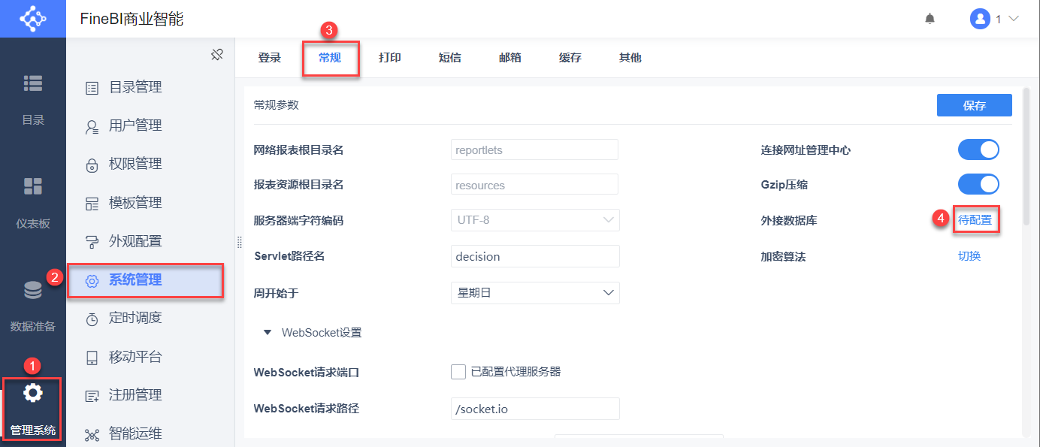Image resolution: width=1040 pixels, height=447 pixels.
Task: Disable the 连接网址管理中心 toggle
Action: tap(978, 150)
